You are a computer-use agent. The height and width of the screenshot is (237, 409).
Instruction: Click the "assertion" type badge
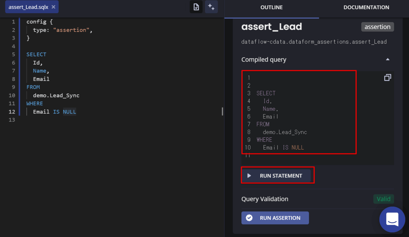click(x=377, y=27)
